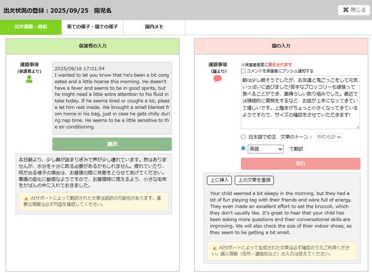Click the 上に挿入 button
The width and height of the screenshot is (372, 273).
click(x=220, y=180)
